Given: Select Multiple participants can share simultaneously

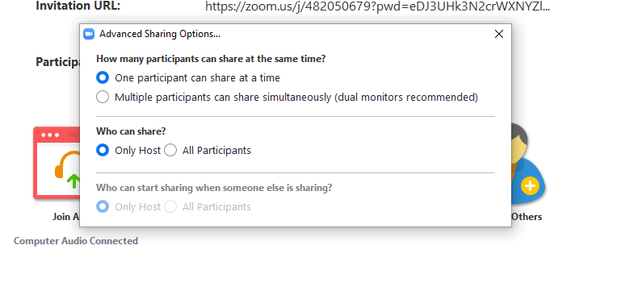Looking at the screenshot, I should coord(103,98).
